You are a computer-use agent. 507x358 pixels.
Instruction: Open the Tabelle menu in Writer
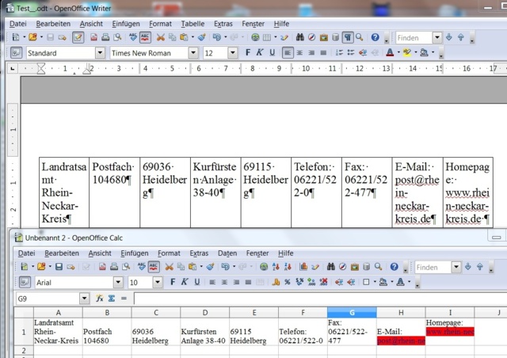pyautogui.click(x=191, y=24)
